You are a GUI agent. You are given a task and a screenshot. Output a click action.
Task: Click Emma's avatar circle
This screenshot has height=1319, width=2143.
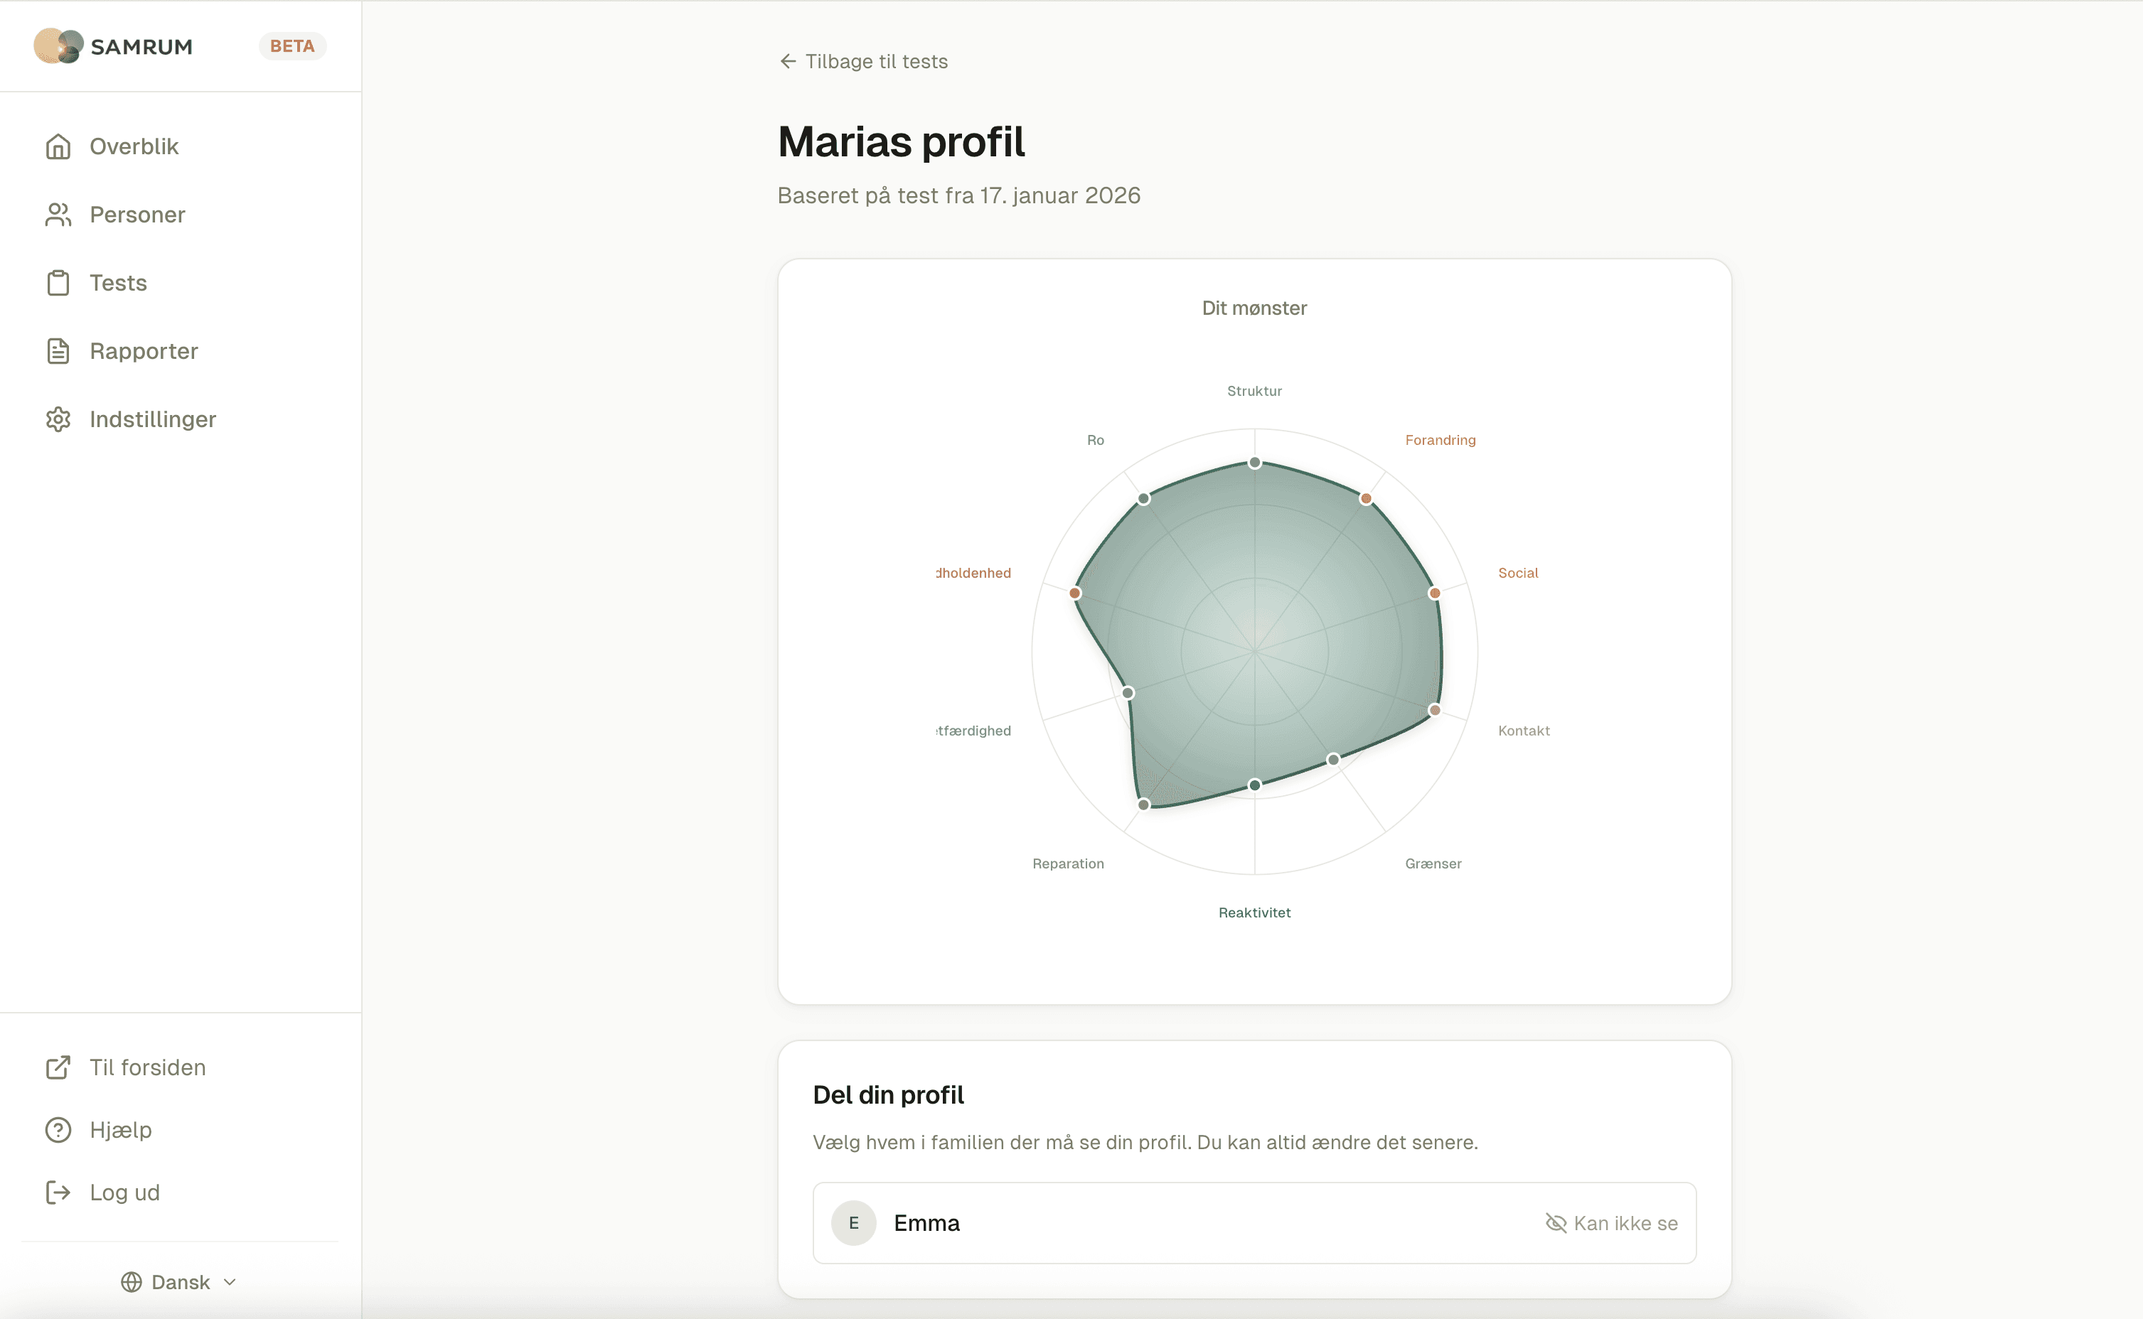pos(853,1223)
